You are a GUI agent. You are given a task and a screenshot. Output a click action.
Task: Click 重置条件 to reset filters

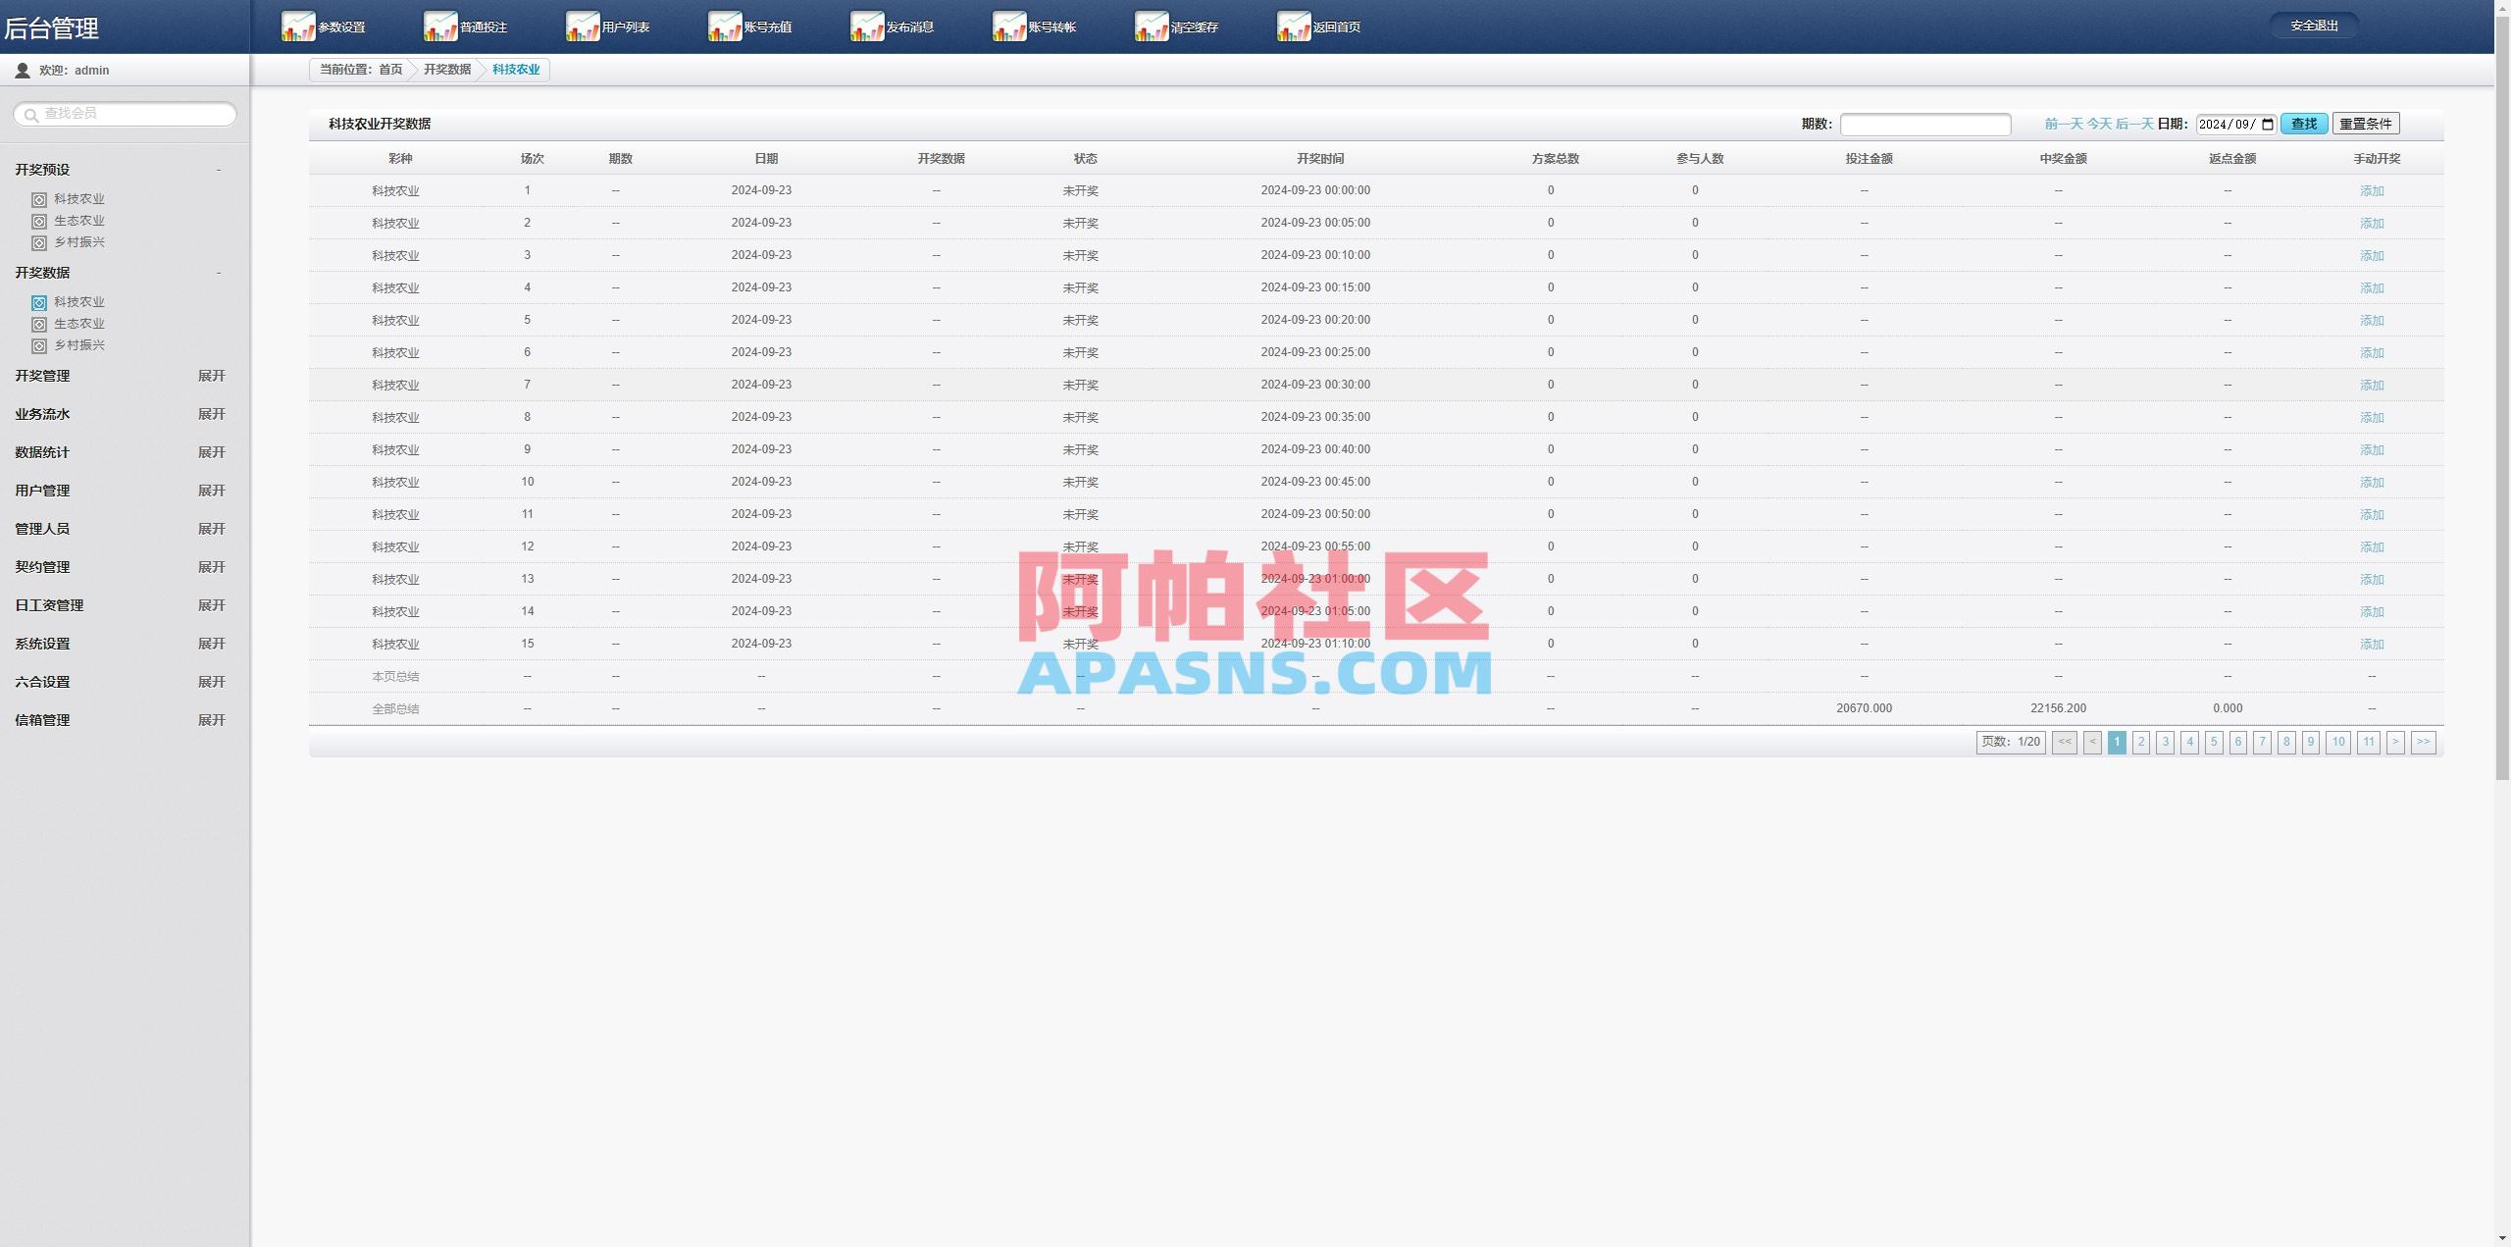click(2365, 124)
